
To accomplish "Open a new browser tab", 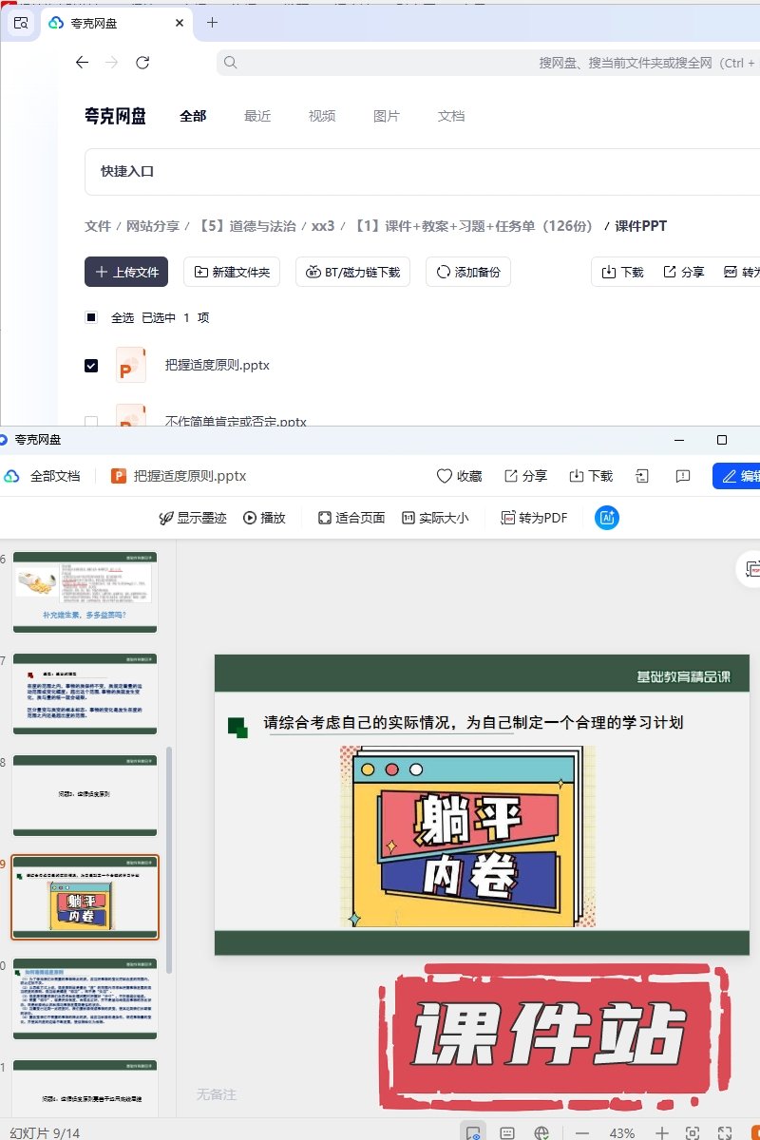I will tap(212, 22).
